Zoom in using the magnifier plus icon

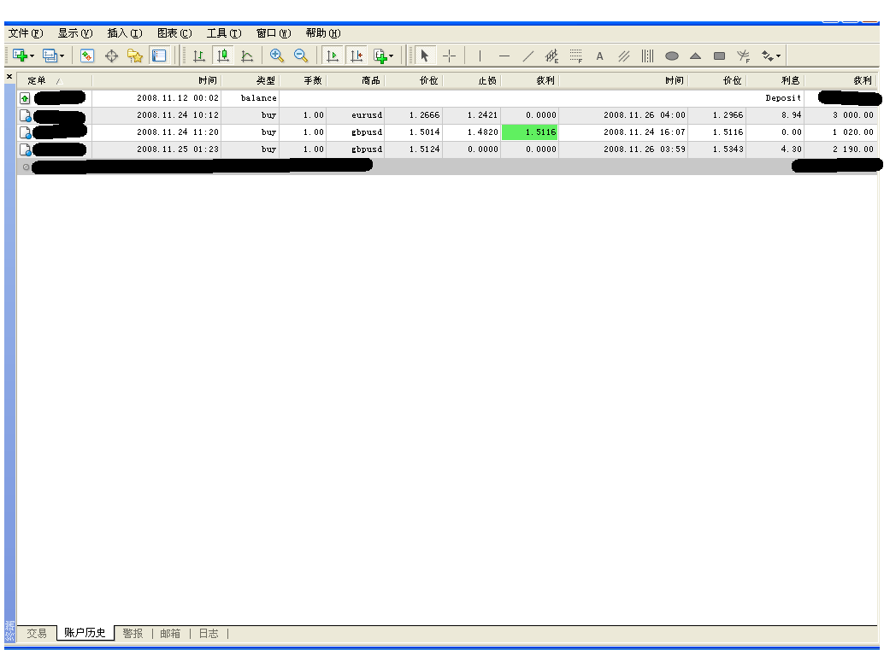point(276,56)
